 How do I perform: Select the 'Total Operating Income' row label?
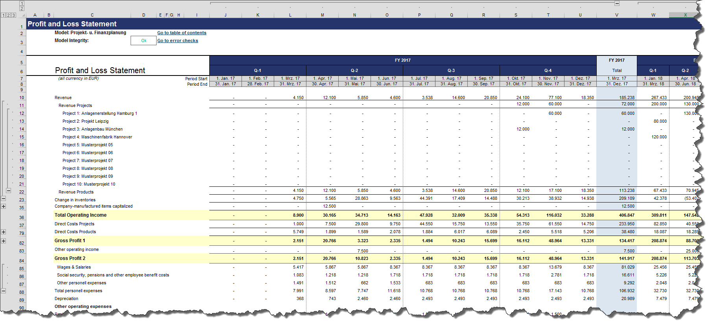pos(81,215)
